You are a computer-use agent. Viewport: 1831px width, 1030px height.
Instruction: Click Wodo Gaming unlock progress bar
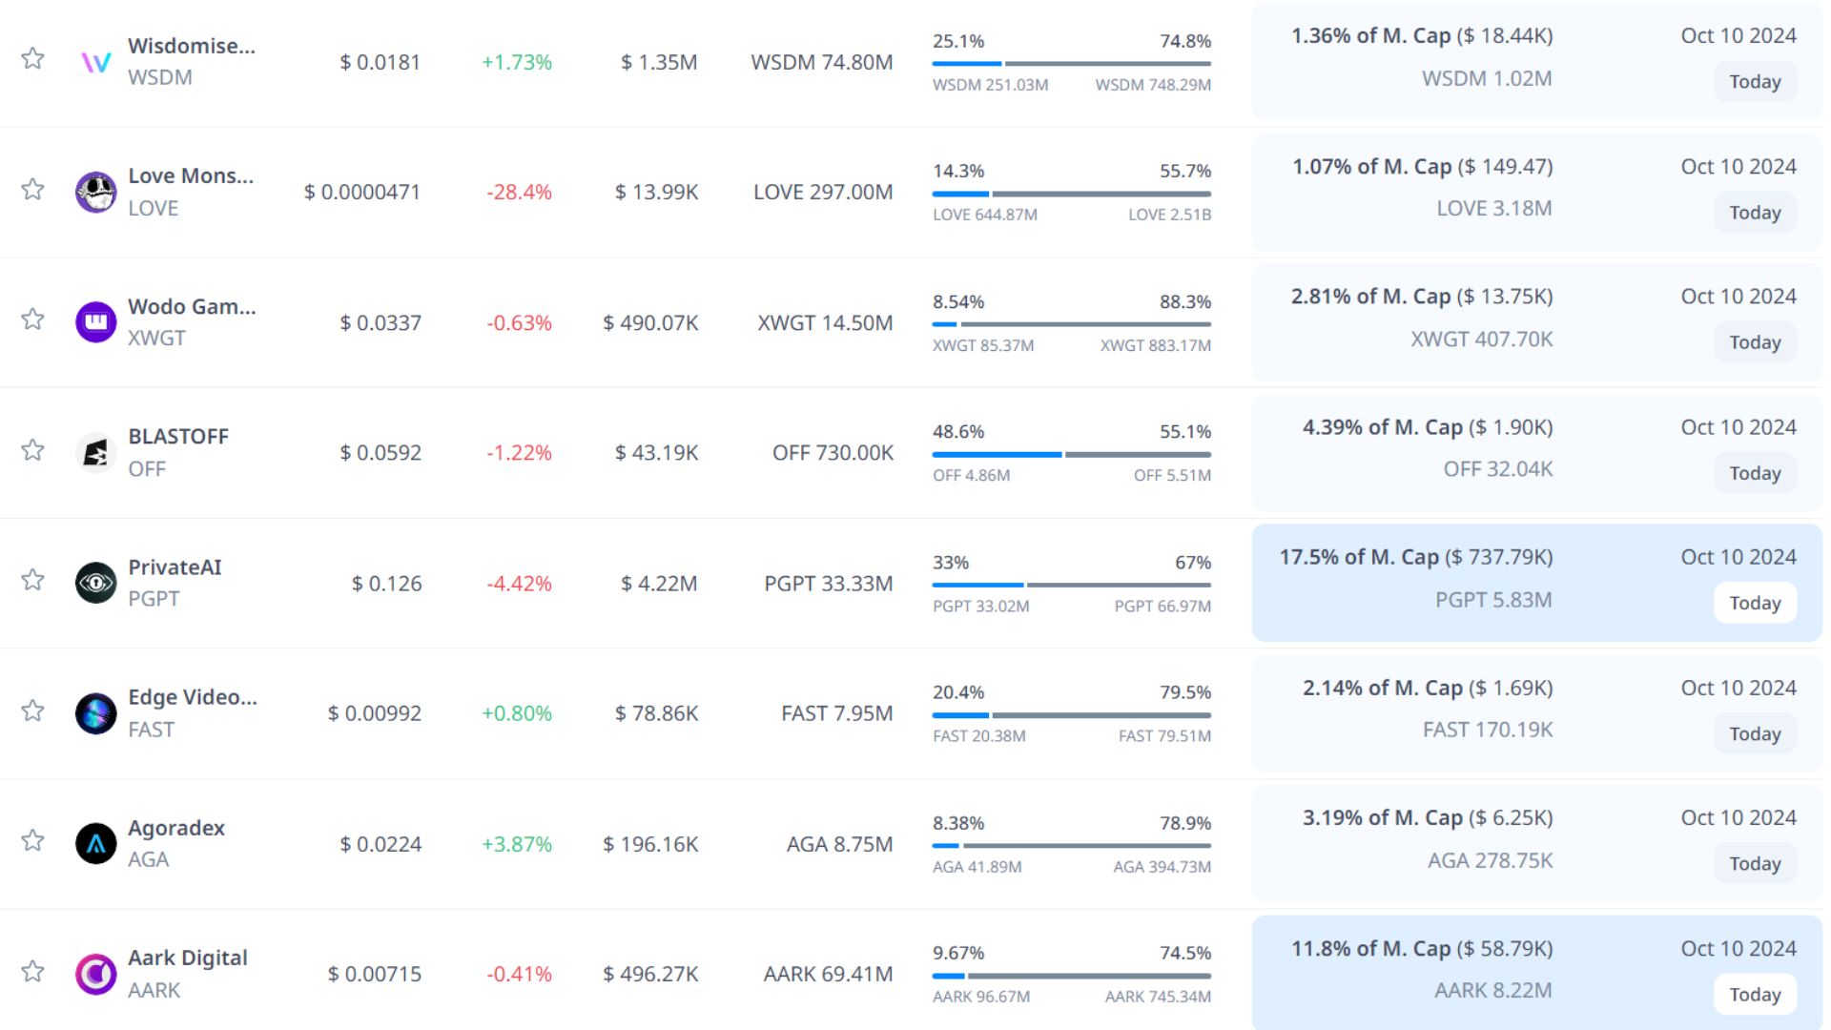[1071, 324]
